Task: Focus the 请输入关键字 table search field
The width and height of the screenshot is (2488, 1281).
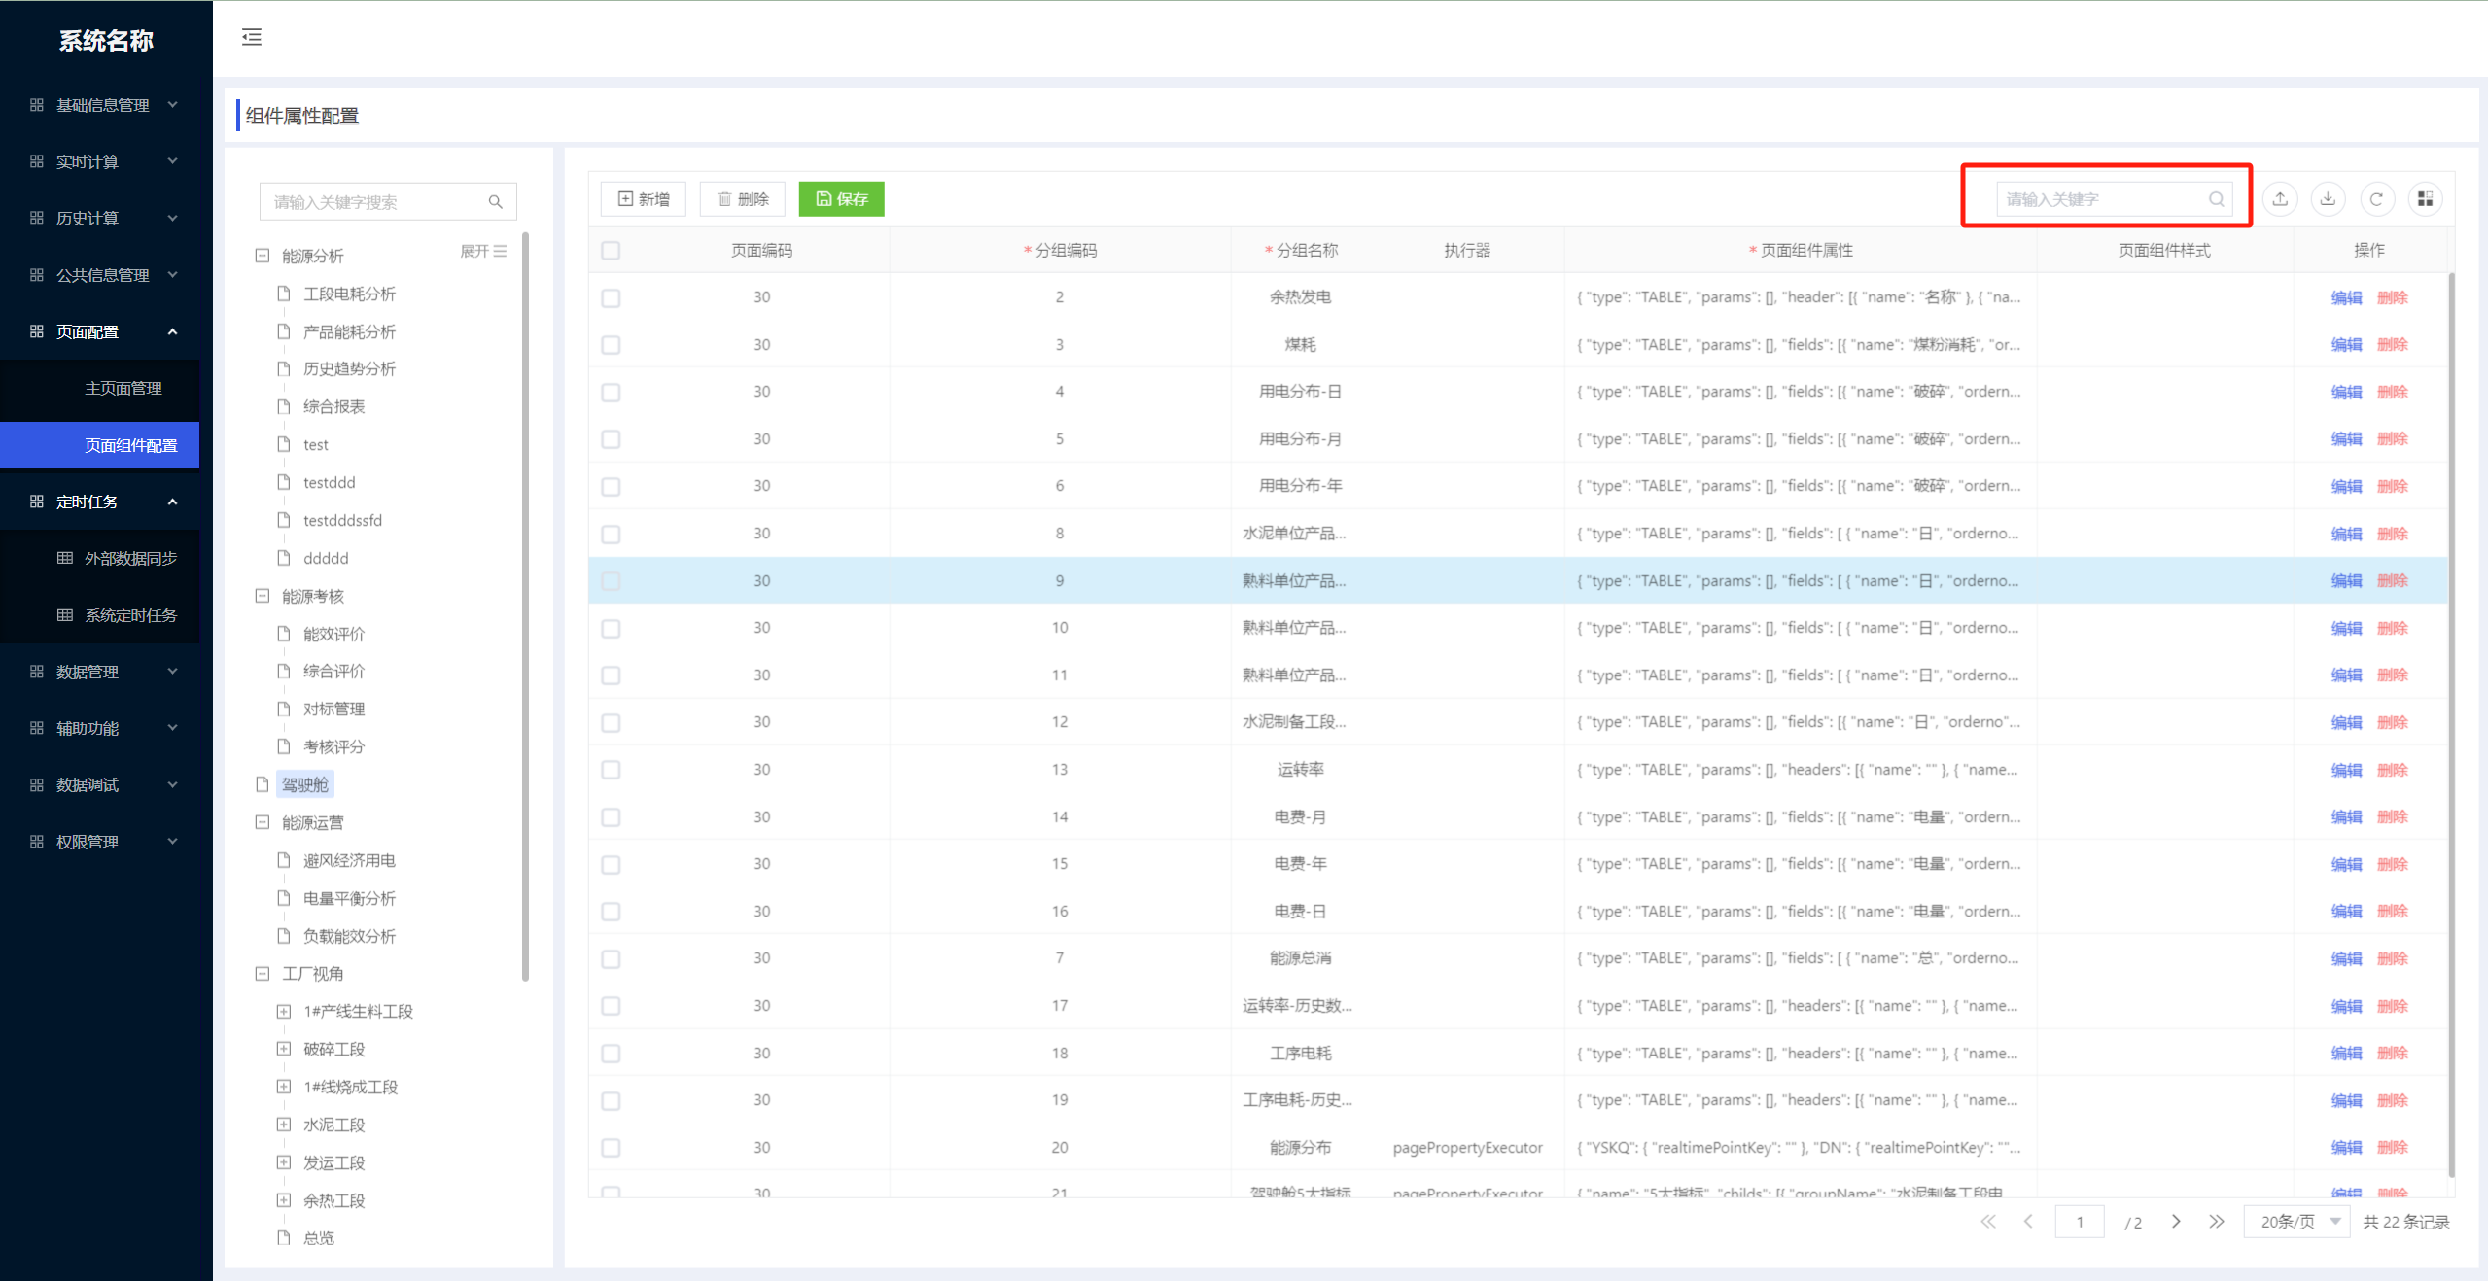Action: click(2115, 199)
